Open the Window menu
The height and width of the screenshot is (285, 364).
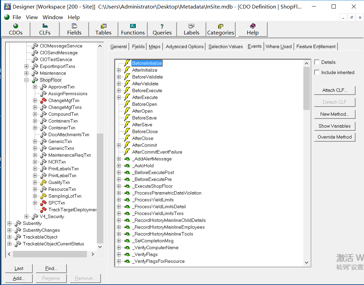point(52,17)
